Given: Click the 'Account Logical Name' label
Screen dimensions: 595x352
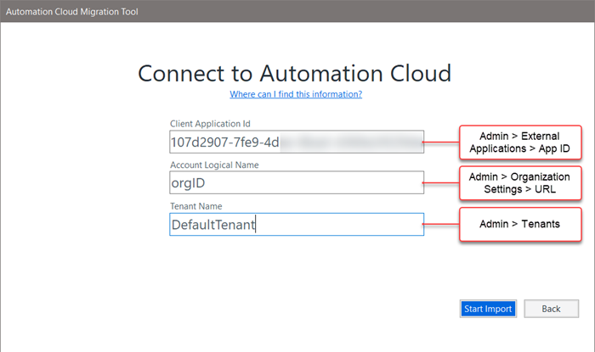Looking at the screenshot, I should 214,165.
